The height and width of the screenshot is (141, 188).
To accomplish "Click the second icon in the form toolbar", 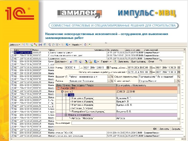I will pos(75,62).
